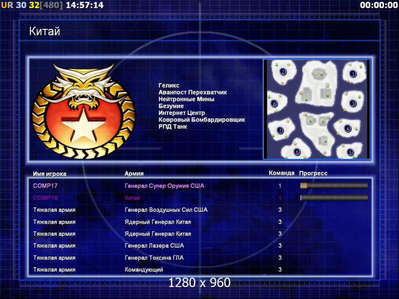Click Тяжелая армия name in Генерал Воздушных Сил row

[54, 210]
